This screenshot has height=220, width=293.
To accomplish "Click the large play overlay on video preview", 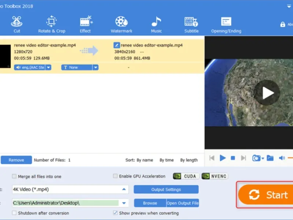I will (267, 93).
